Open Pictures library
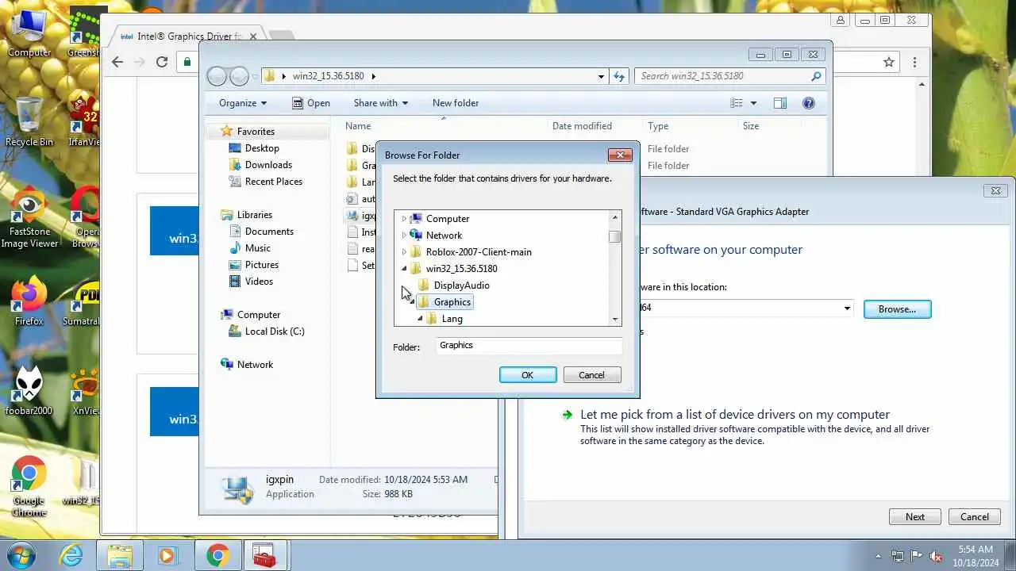Screen dimensions: 1016x571 click(261, 265)
